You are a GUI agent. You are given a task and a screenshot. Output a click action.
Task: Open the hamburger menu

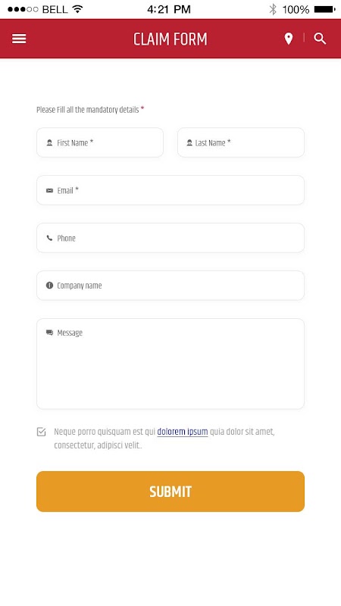click(19, 39)
